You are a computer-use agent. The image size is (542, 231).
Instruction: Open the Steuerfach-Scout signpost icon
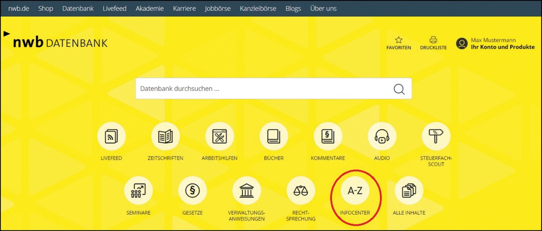[436, 136]
